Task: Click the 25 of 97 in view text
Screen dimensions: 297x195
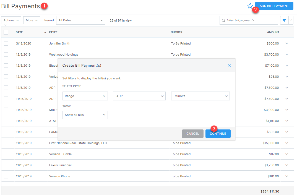Action: [x=121, y=20]
